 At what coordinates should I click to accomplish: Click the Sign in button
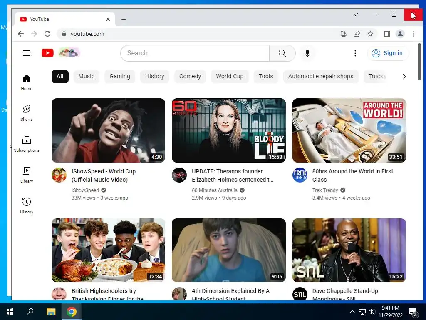click(x=387, y=53)
